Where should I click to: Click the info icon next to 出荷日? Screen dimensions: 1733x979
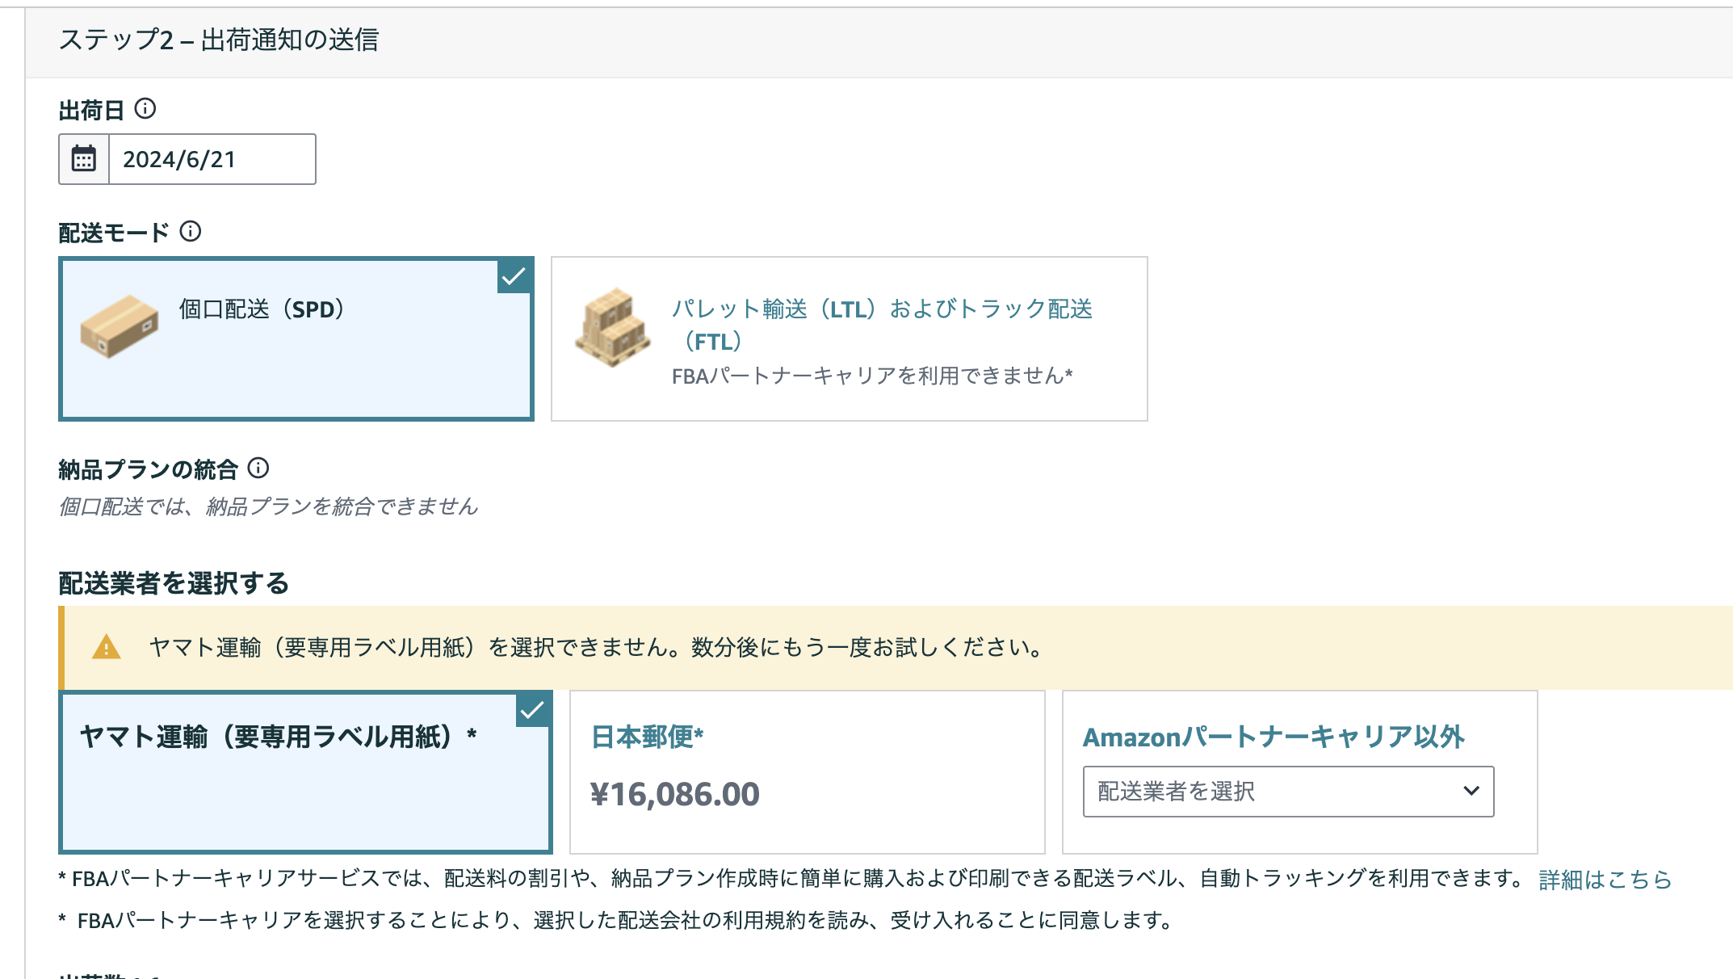coord(145,108)
